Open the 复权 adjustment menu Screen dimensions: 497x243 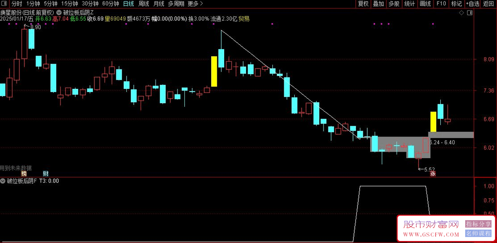point(363,4)
